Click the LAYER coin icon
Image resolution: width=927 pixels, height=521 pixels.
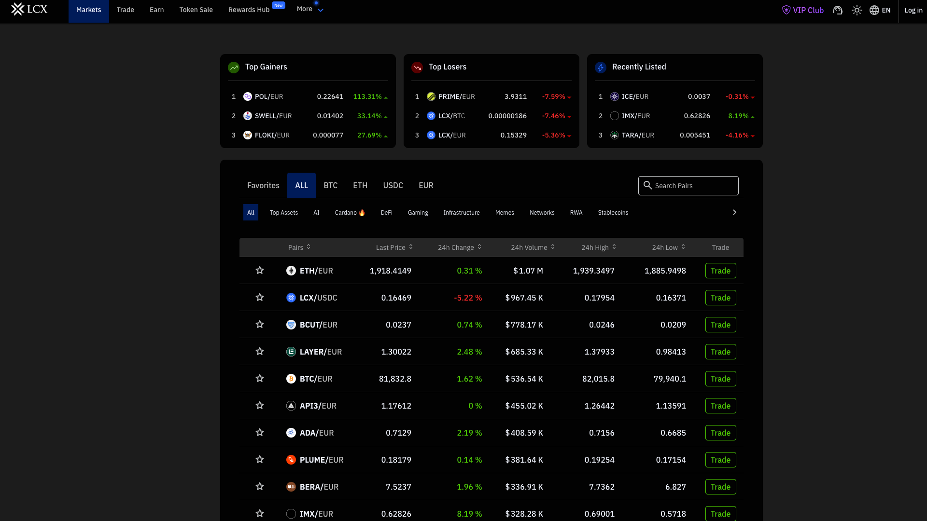click(x=291, y=352)
